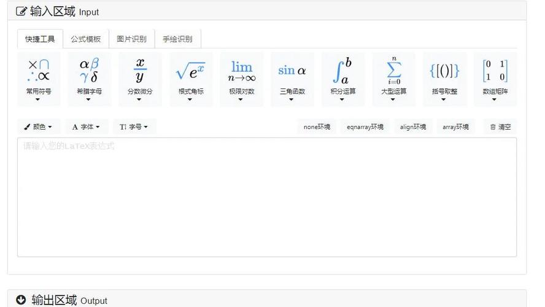
Task: Select the 大型运算 summation icon
Action: click(x=393, y=79)
